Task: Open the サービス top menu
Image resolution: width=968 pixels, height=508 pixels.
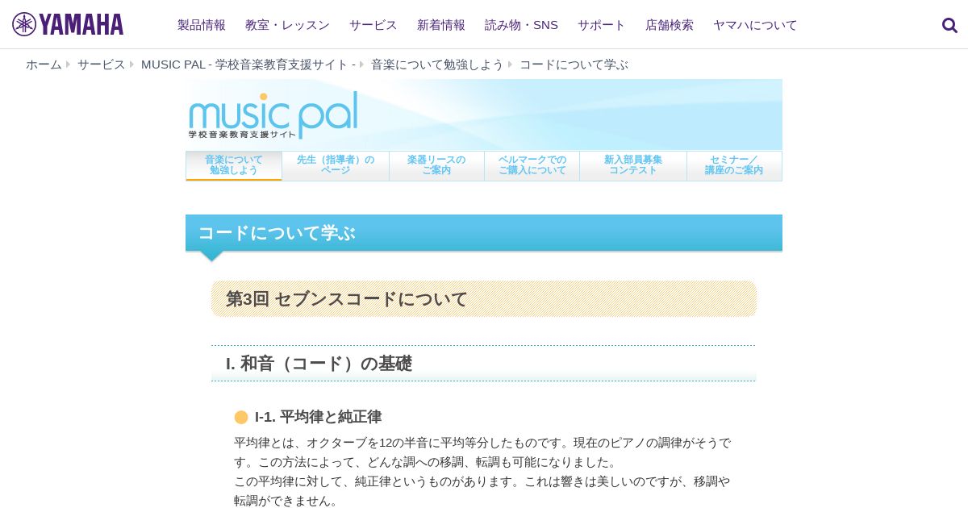Action: click(x=373, y=25)
